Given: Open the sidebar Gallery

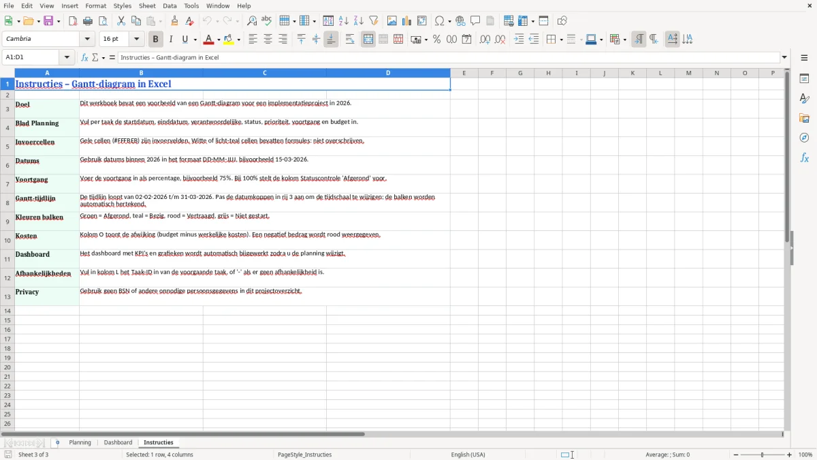Looking at the screenshot, I should [804, 118].
